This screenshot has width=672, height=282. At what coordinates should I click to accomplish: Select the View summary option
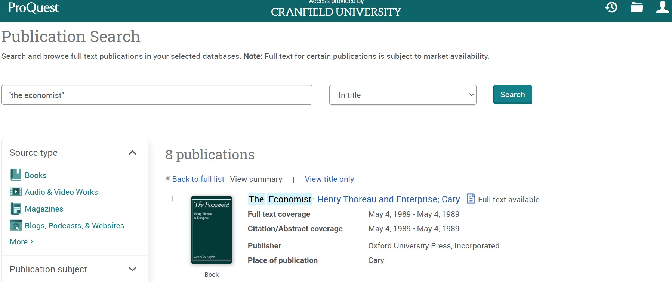pos(256,179)
